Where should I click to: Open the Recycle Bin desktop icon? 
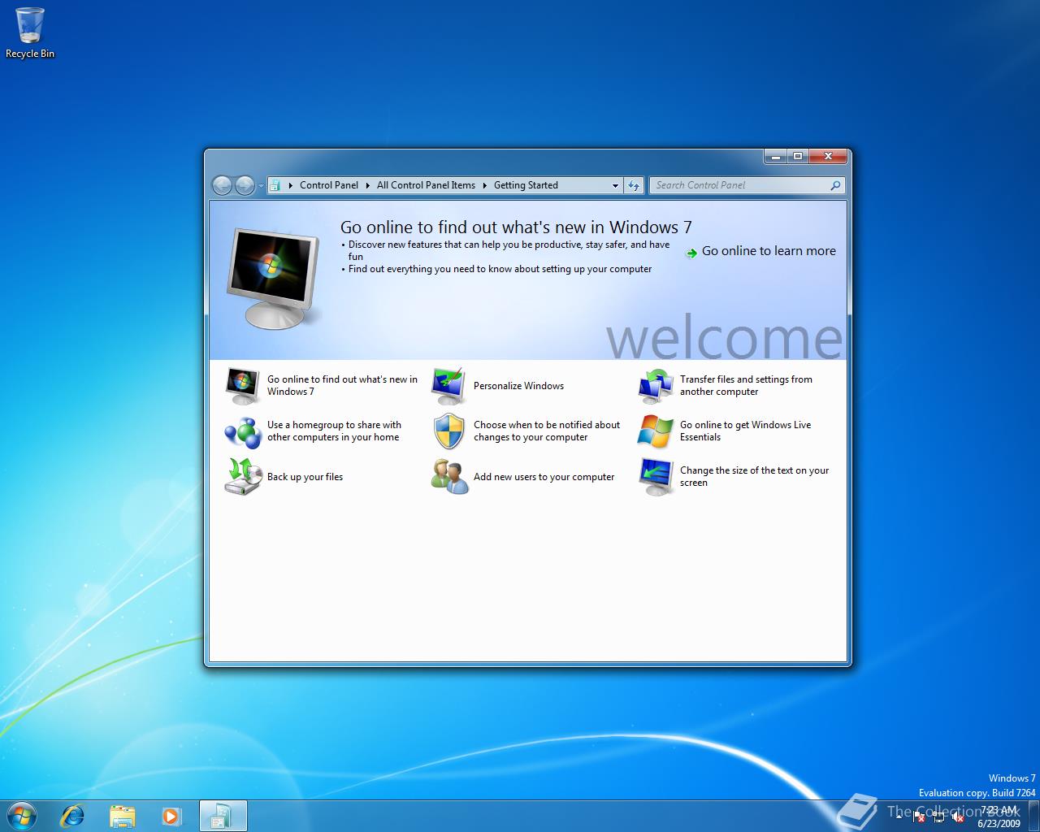pyautogui.click(x=30, y=32)
